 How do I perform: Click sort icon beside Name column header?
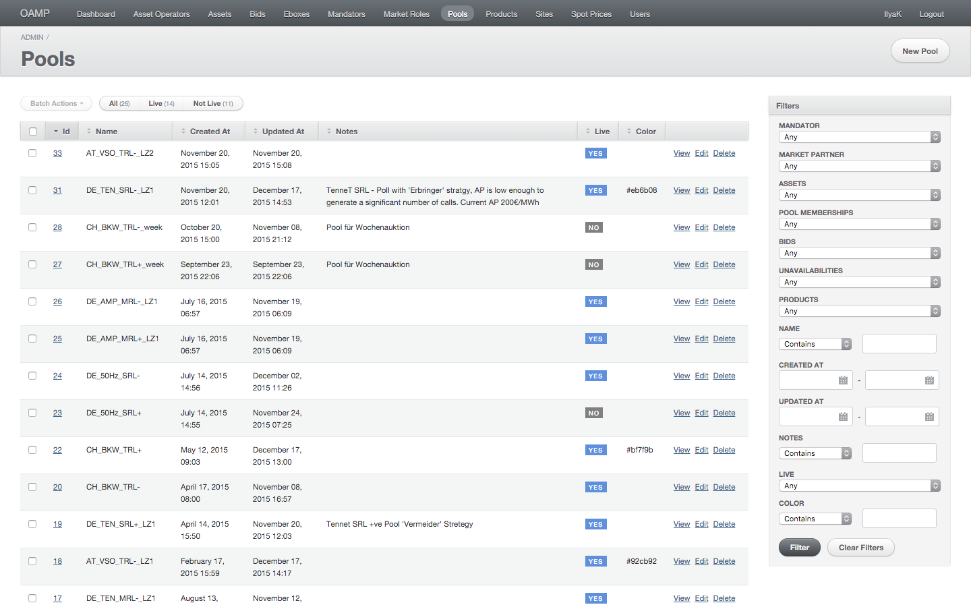[89, 132]
